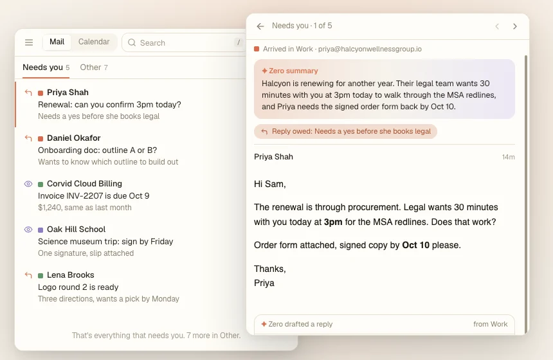Click the message pane vertical scrollbar
Viewport: 553px width, 360px height.
pyautogui.click(x=526, y=194)
